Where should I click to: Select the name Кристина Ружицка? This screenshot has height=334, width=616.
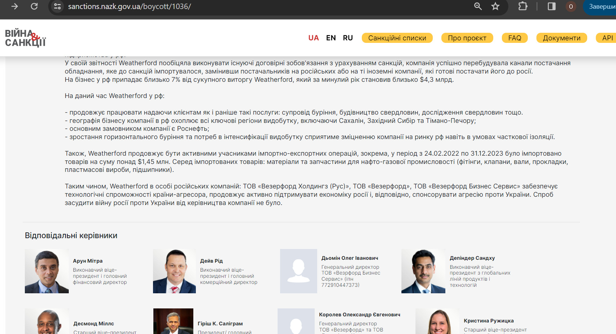pyautogui.click(x=489, y=321)
